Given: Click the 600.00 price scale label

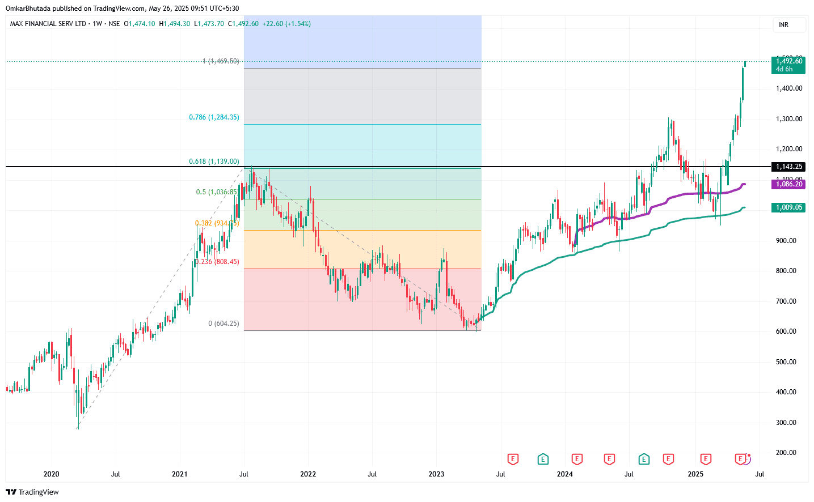Looking at the screenshot, I should click(786, 331).
